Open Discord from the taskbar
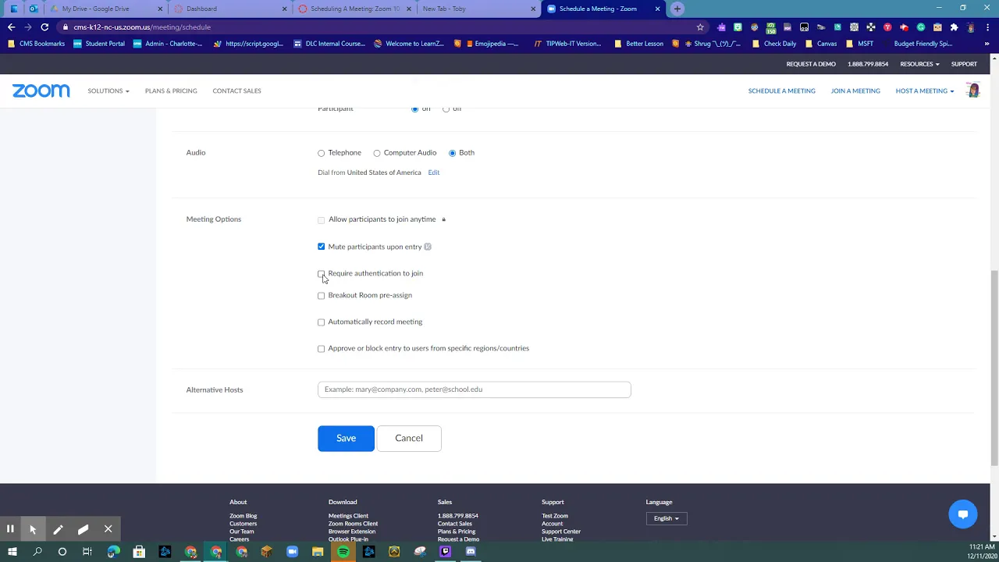This screenshot has width=999, height=562. (x=471, y=552)
